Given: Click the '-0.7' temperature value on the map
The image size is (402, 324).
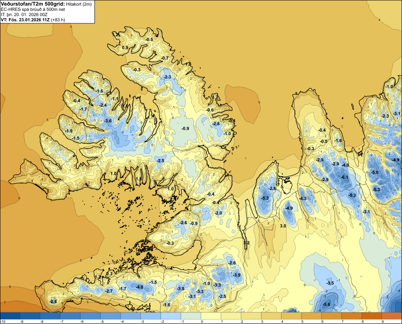Looking at the screenshot, I should click(165, 58).
